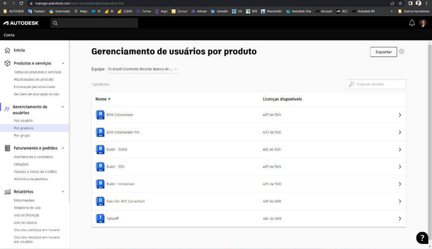Go back with browser back arrow
Viewport: 432px width, 249px height.
click(x=5, y=3)
